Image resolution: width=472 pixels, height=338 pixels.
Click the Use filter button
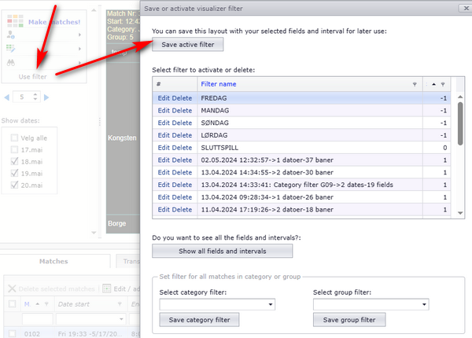tap(32, 77)
